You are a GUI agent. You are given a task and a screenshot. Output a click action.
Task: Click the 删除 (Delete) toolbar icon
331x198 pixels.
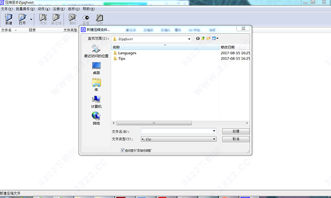click(73, 19)
